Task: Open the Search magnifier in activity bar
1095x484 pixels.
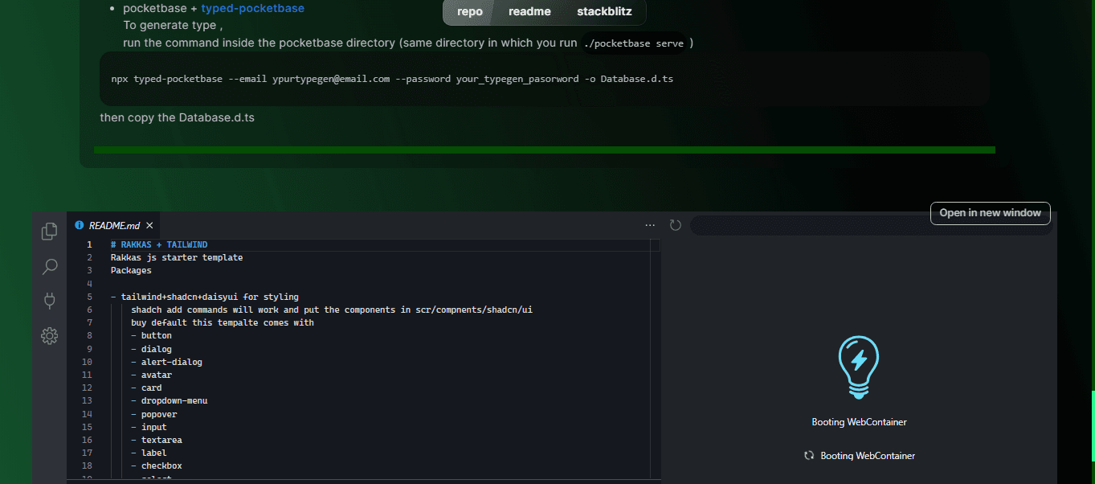Action: pyautogui.click(x=49, y=266)
